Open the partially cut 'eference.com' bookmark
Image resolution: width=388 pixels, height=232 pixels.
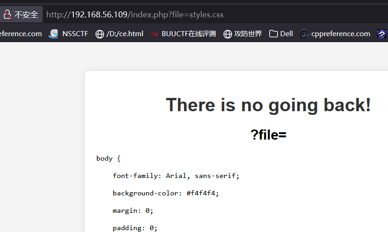pyautogui.click(x=21, y=34)
